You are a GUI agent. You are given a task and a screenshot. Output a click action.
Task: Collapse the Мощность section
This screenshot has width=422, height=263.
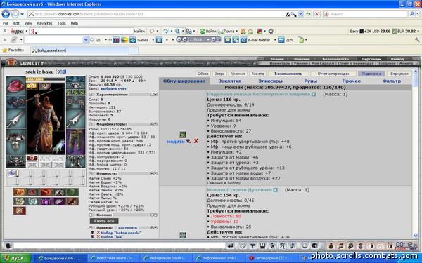point(91,174)
